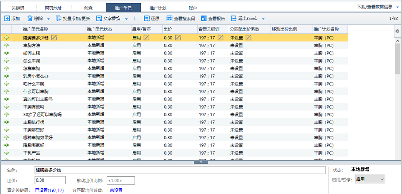Switch to the 推广计划 tab
The image size is (402, 194).
[x=158, y=8]
